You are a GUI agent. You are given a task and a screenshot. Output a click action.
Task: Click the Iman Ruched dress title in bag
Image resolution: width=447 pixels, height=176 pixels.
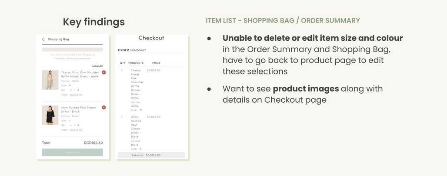pos(78,109)
